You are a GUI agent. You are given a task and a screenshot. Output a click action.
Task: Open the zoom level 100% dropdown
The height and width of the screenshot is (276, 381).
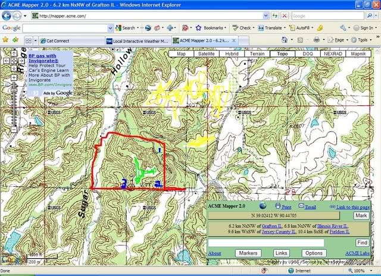pos(371,271)
